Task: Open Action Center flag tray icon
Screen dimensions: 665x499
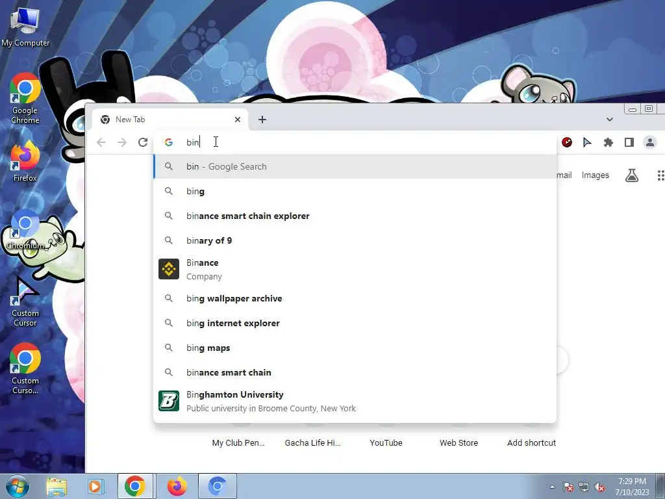Action: pos(568,487)
